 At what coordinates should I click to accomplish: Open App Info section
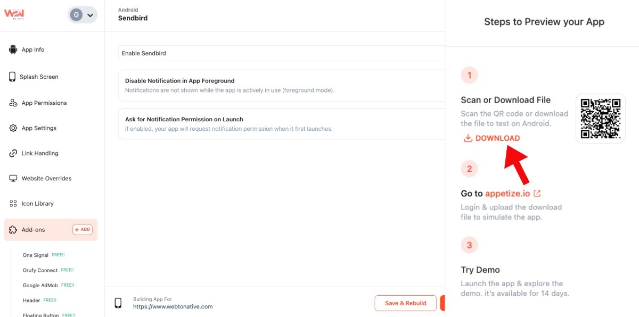[32, 50]
